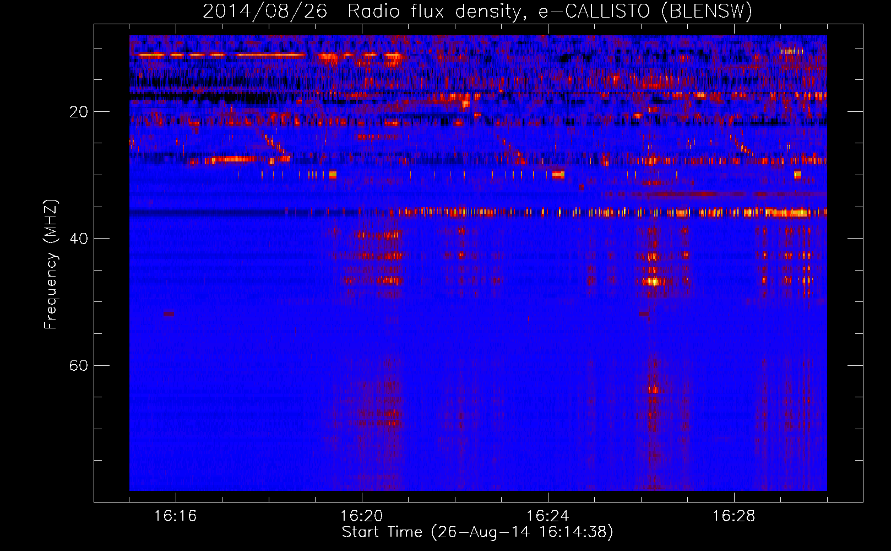The width and height of the screenshot is (891, 551).
Task: Click the 'Start Time (26-Aug-14 16:14:38)' label
Action: [x=477, y=532]
